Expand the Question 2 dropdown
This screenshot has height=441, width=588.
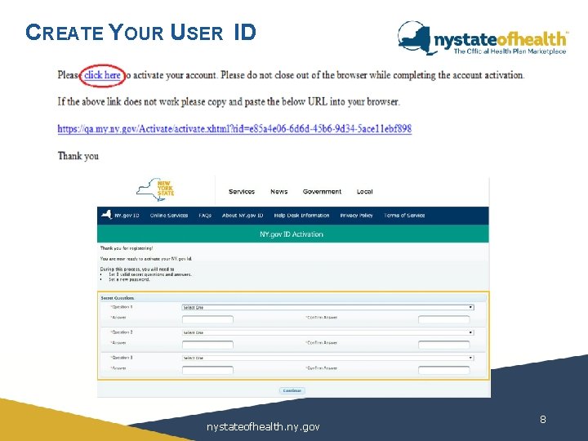(327, 332)
